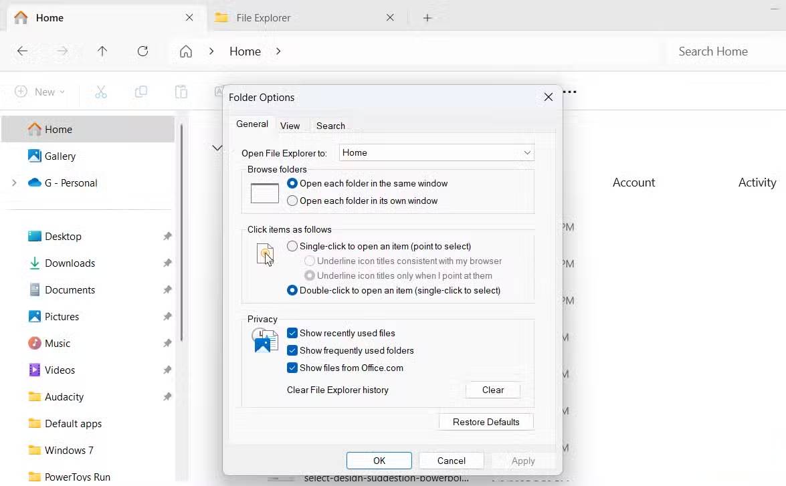Screen dimensions: 786x486
Task: Open the 'Open File Explorer to' dropdown
Action: (x=436, y=153)
